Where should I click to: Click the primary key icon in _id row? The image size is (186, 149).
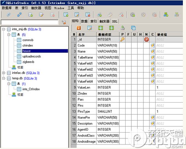coord(122,39)
